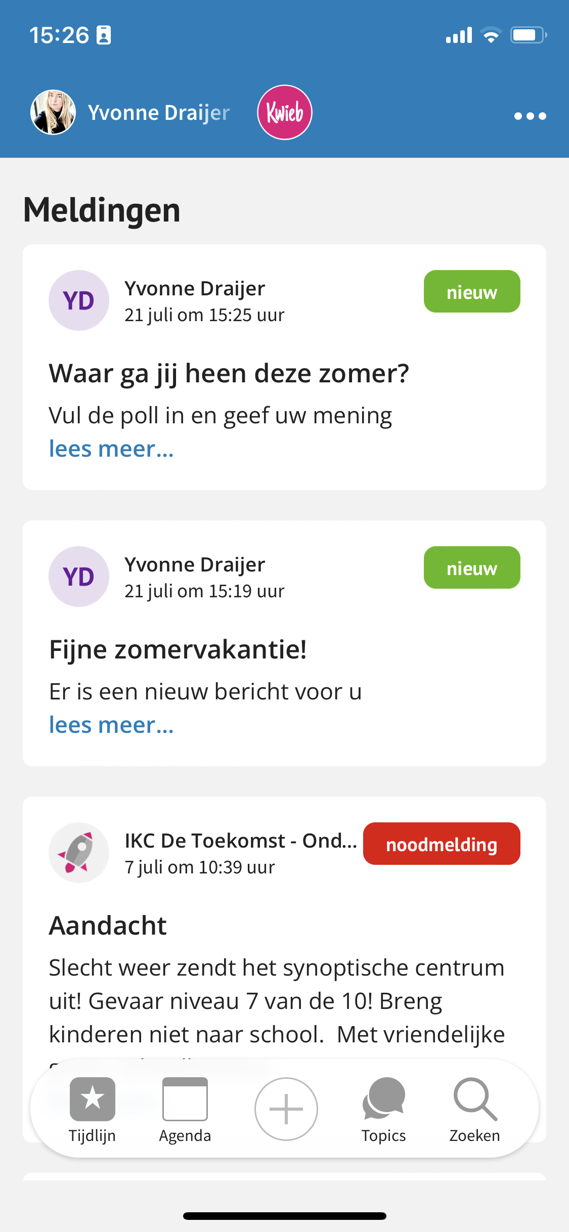Viewport: 569px width, 1232px height.
Task: Open "Waar ga jij heen deze zomer?" notification
Action: [229, 373]
